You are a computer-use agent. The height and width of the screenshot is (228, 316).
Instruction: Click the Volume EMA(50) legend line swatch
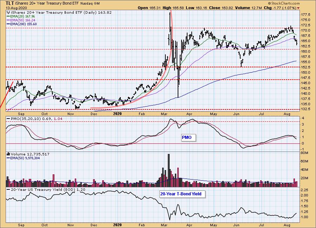point(8,158)
